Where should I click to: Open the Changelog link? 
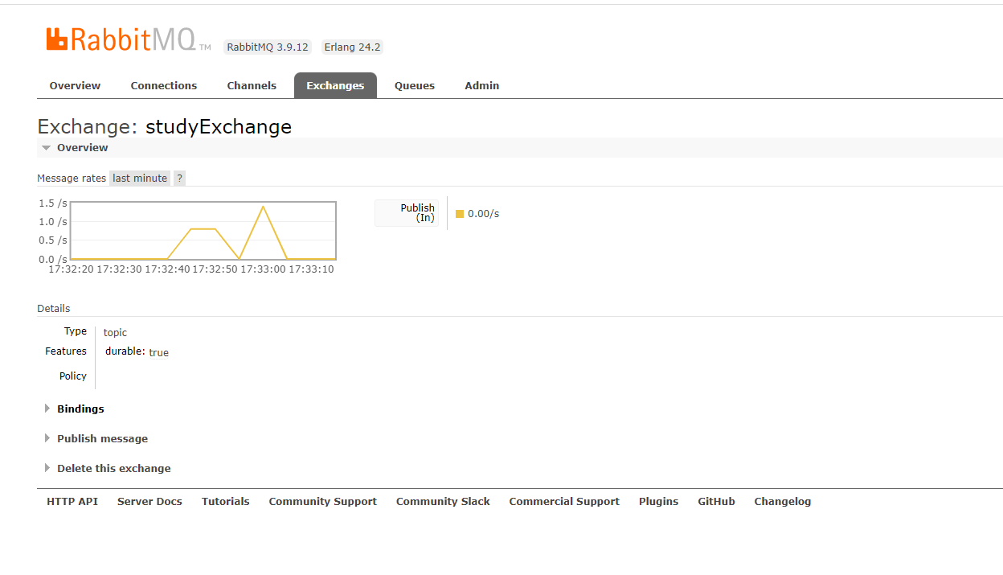coord(782,501)
